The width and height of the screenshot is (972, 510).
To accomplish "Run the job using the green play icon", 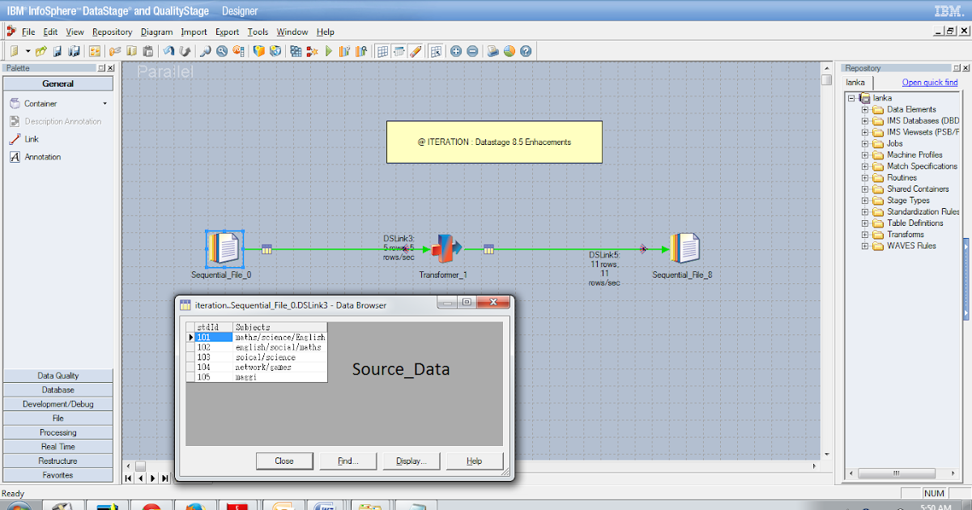I will pyautogui.click(x=329, y=50).
